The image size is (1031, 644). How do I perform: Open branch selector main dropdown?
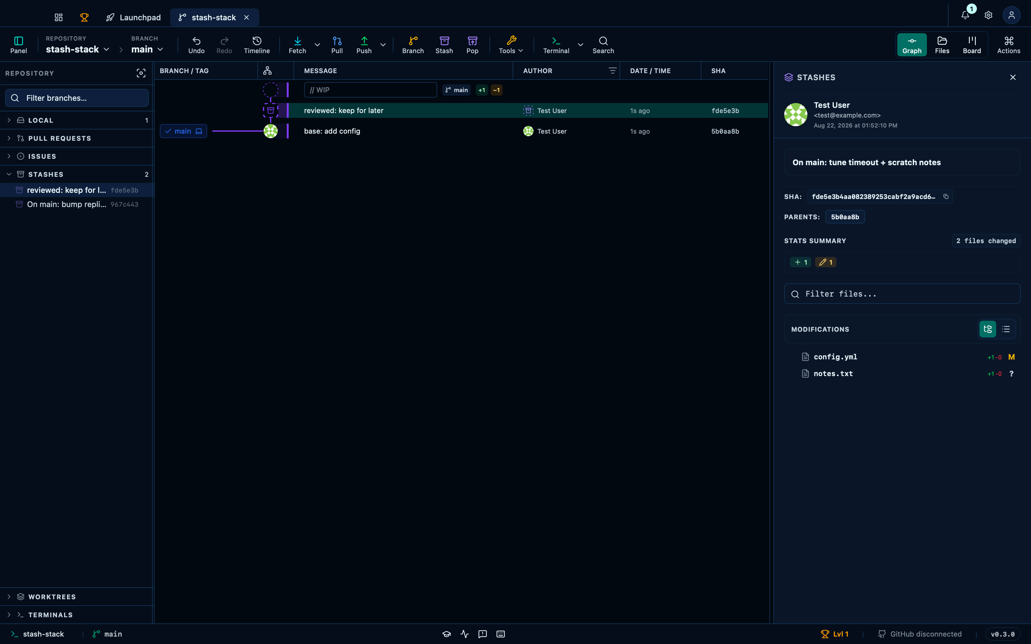pyautogui.click(x=147, y=49)
